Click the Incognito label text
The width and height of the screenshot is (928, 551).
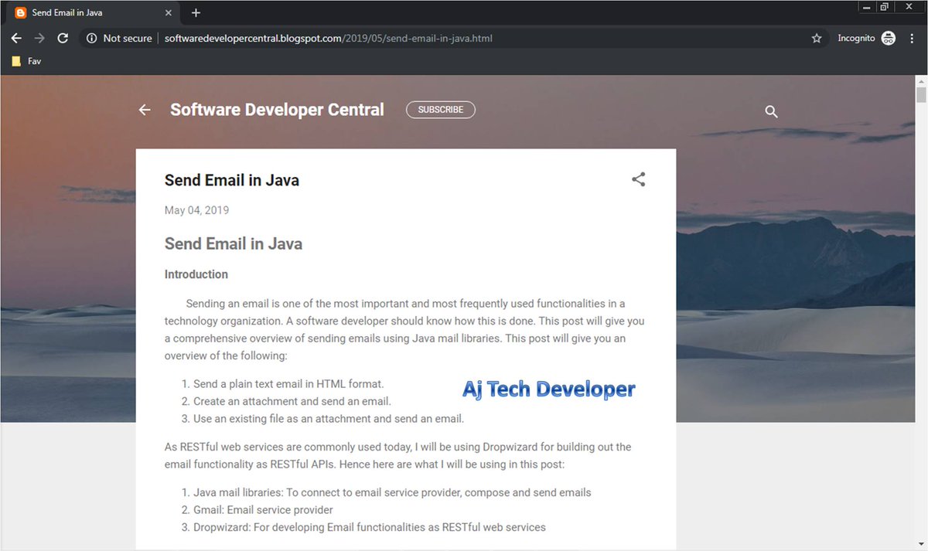[x=856, y=38]
